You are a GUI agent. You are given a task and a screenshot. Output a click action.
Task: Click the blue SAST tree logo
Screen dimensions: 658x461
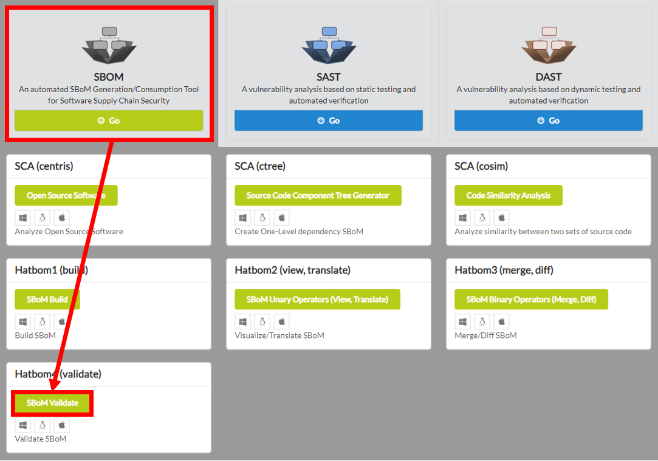[329, 45]
